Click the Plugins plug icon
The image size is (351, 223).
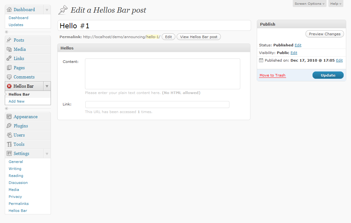[x=9, y=125]
